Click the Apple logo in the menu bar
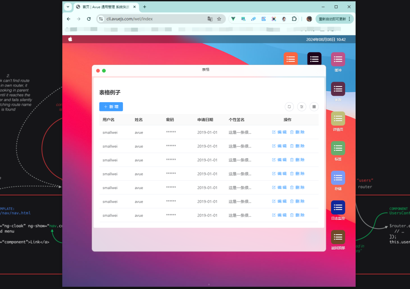 tap(70, 39)
